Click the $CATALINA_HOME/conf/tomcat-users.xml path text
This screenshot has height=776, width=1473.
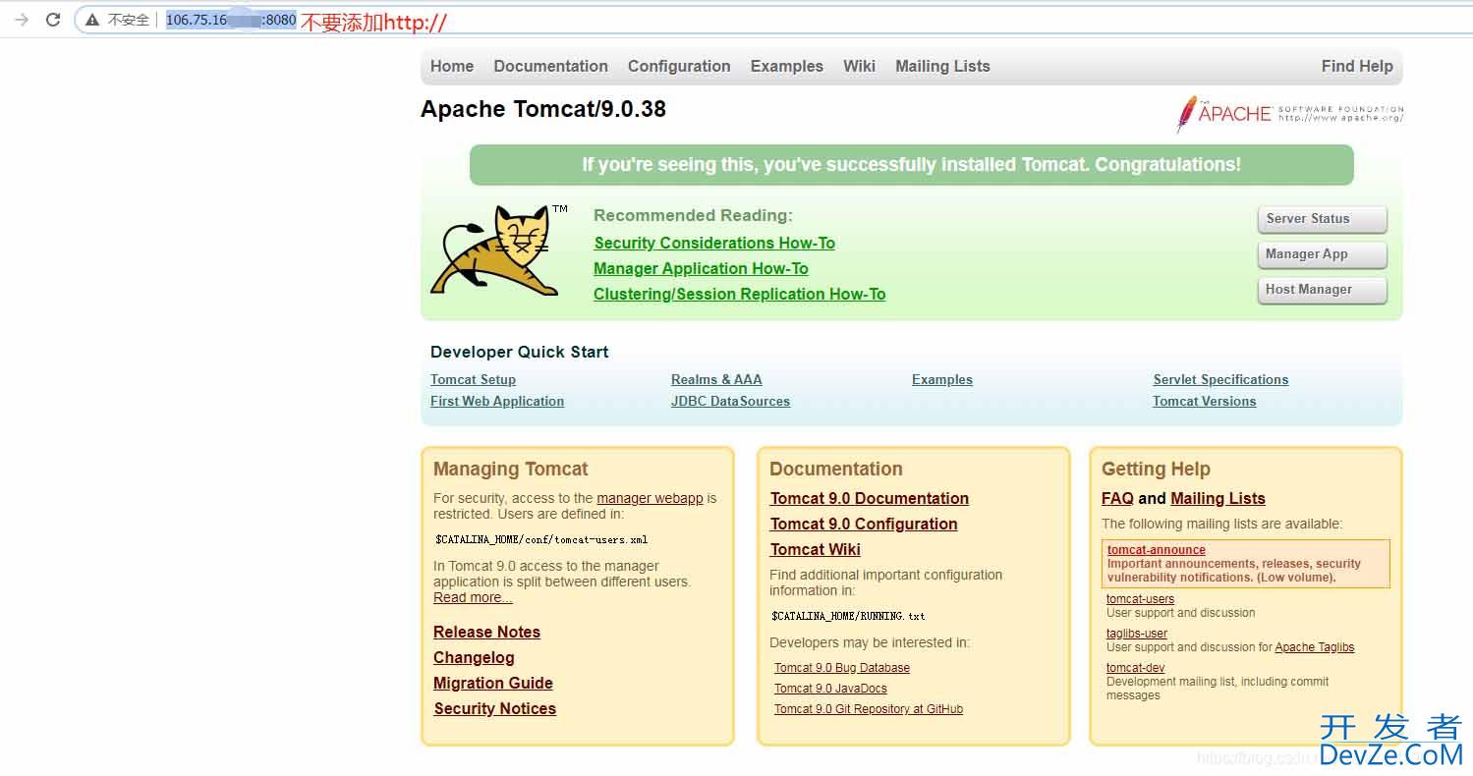pos(541,539)
